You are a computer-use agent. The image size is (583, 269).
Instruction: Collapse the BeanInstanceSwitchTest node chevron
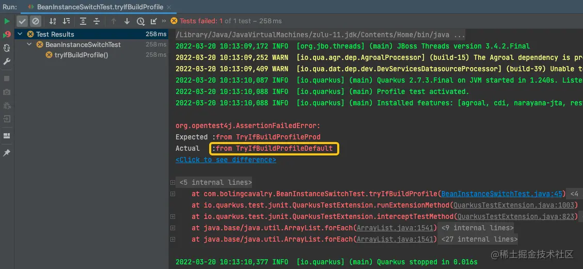click(29, 44)
